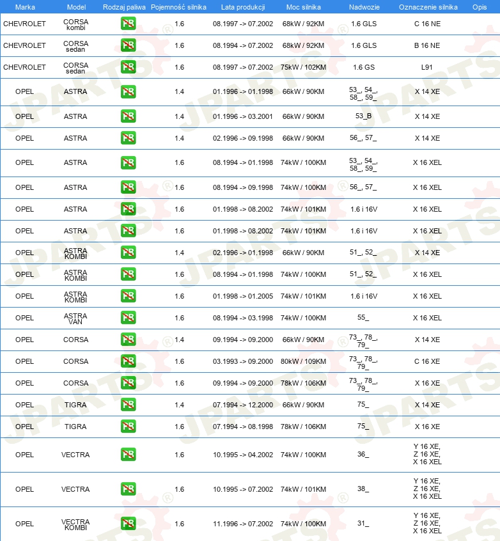Click fuel icon in Vectra Kombi row

(128, 523)
